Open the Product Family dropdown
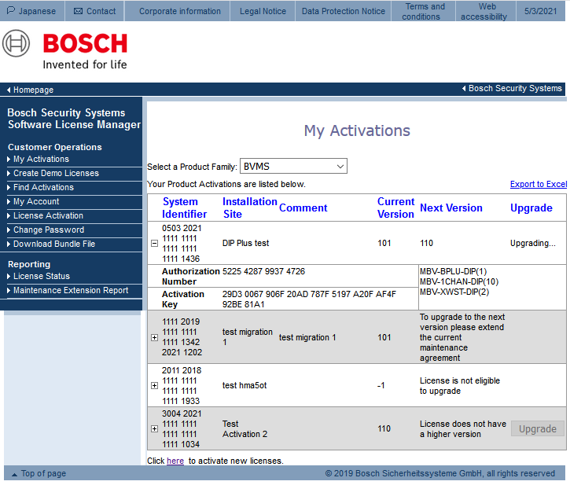The image size is (570, 485). 292,166
